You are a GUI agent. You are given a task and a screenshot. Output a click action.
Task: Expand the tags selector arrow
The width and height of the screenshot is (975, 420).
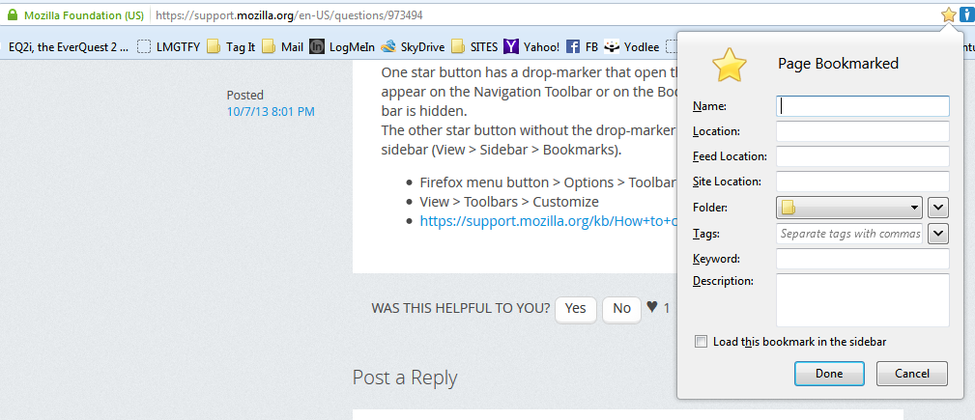coord(938,233)
